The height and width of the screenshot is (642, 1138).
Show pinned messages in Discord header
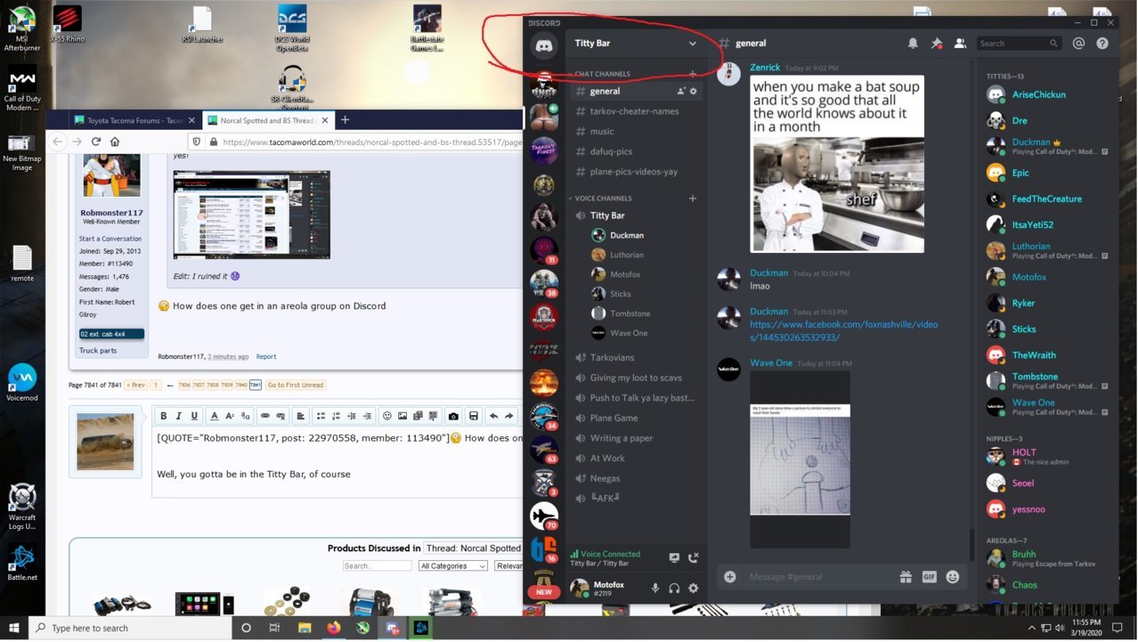[936, 43]
